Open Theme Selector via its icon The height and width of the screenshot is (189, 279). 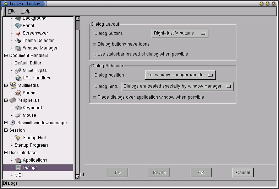[x=18, y=41]
